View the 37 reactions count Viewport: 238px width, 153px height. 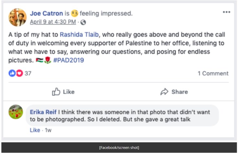tap(28, 73)
